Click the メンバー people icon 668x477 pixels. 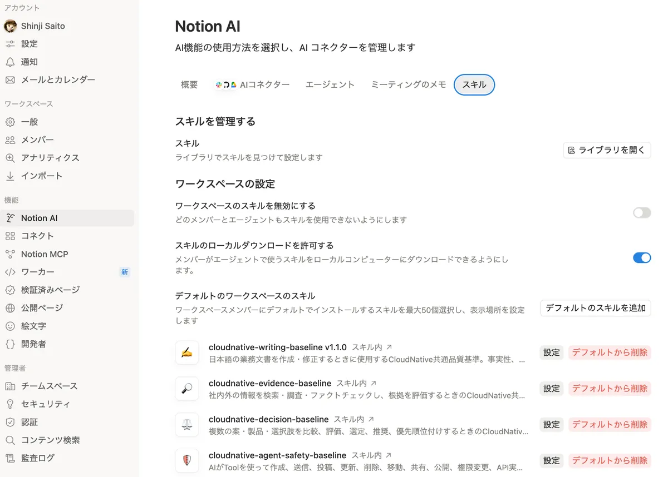(x=10, y=140)
